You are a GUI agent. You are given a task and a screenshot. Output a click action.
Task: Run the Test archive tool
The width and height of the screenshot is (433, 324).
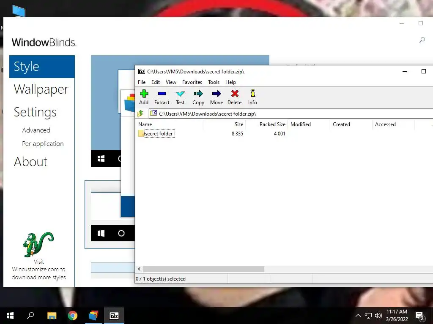180,97
